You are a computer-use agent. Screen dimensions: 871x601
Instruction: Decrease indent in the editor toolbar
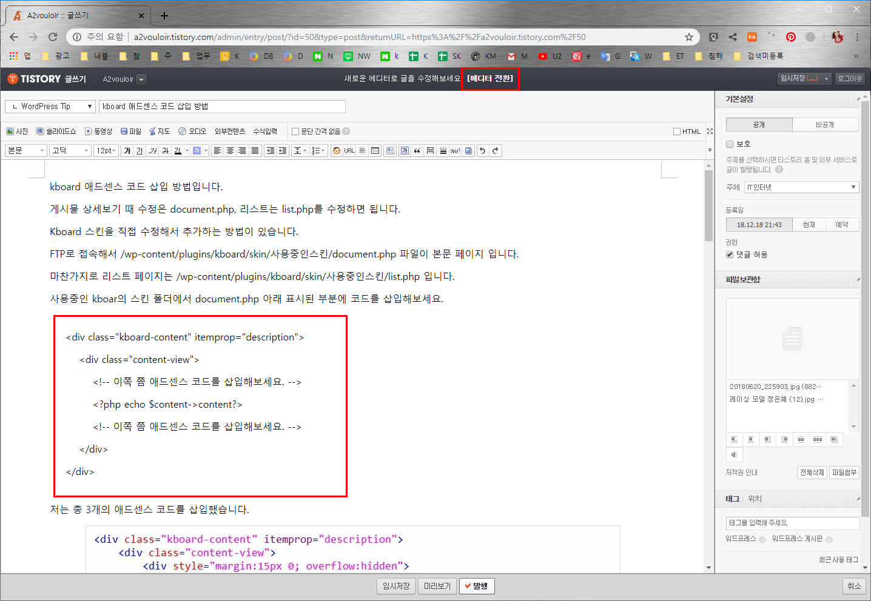[x=283, y=151]
